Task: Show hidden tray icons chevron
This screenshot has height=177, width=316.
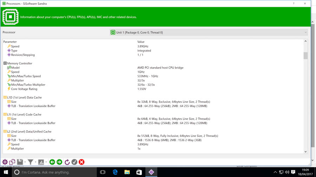Action: [x=275, y=172]
